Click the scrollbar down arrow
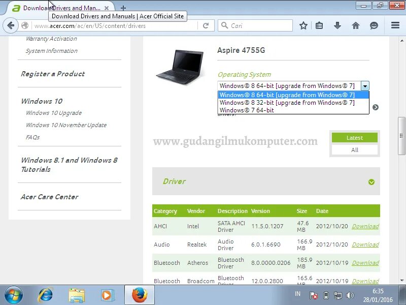Image resolution: width=406 pixels, height=305 pixels. pyautogui.click(x=401, y=281)
